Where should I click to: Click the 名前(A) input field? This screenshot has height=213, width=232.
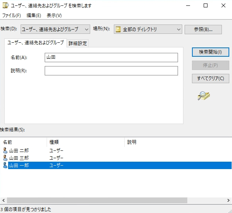111,58
